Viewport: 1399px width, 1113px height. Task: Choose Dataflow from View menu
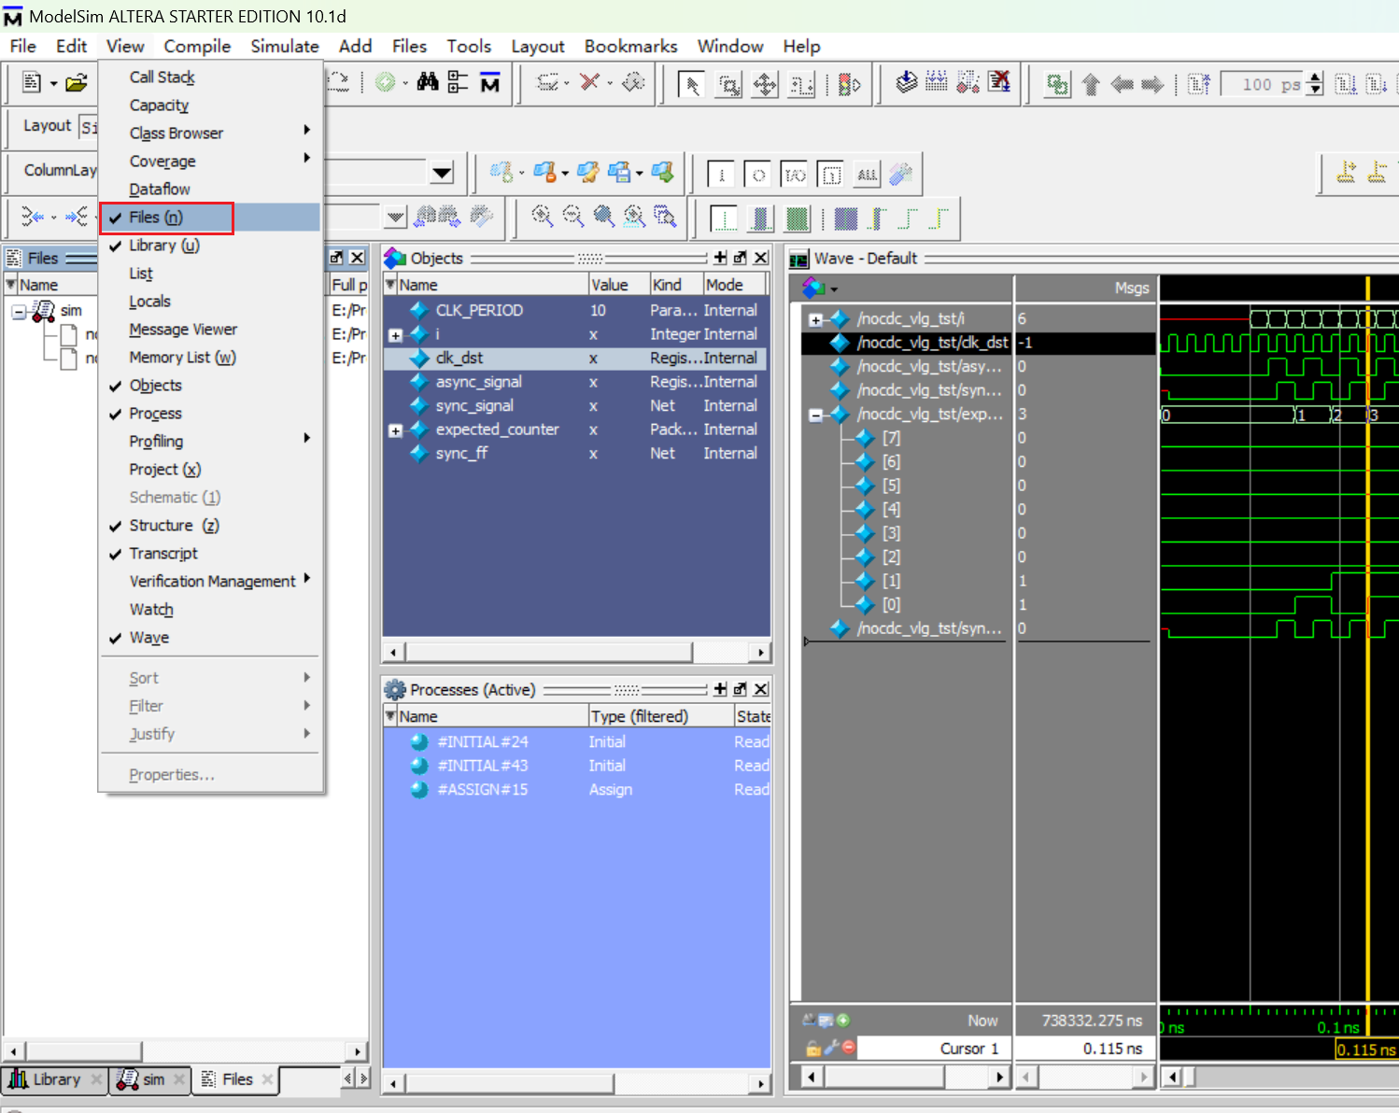[x=210, y=190]
